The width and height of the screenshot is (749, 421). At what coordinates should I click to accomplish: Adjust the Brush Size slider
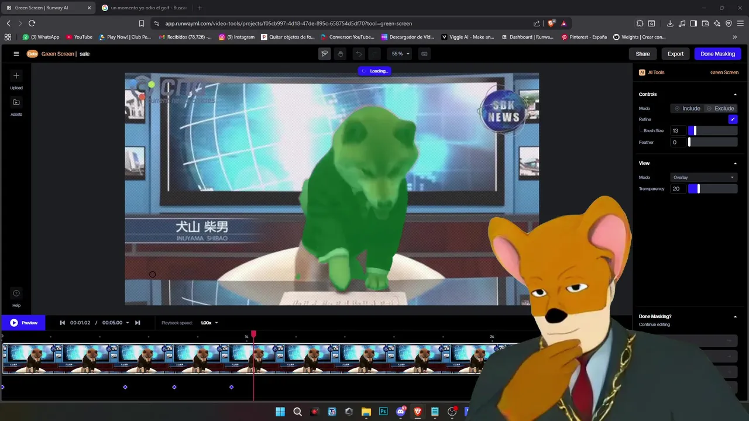point(712,131)
